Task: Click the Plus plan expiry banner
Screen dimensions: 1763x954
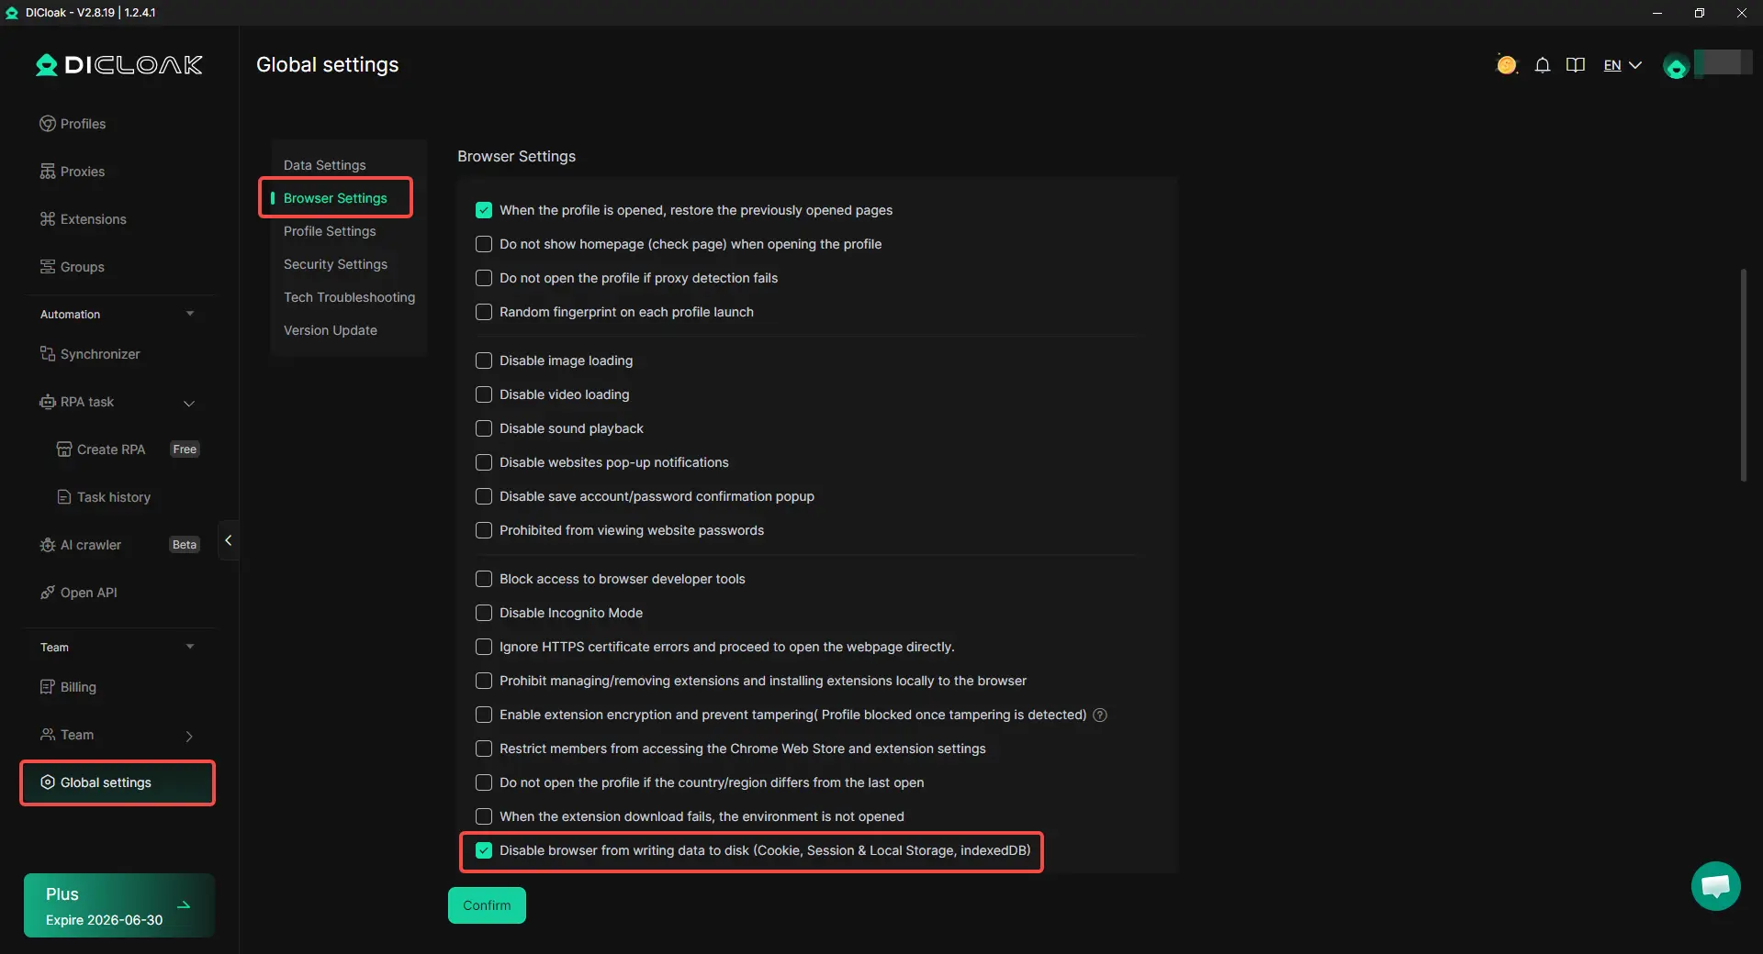Action: click(x=119, y=905)
